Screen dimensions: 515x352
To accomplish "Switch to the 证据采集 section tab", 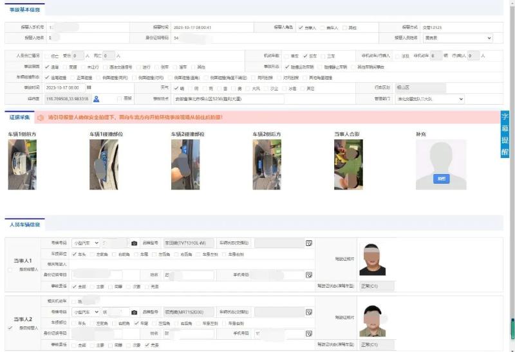I will 19,118.
